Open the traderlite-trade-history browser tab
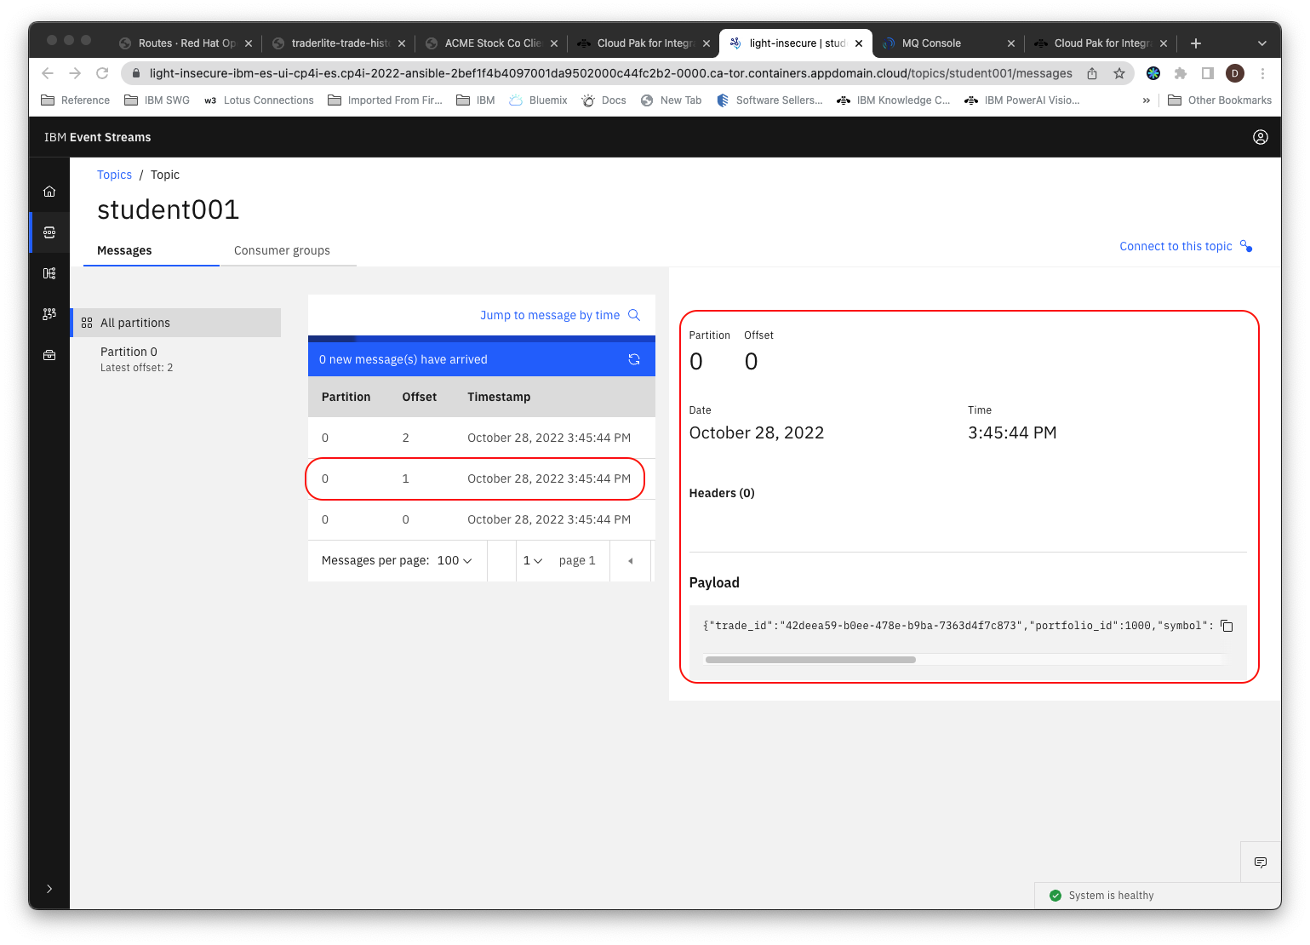Screen dimensions: 1310x945 click(340, 43)
